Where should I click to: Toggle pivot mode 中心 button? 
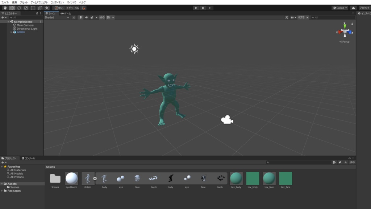tap(59, 8)
